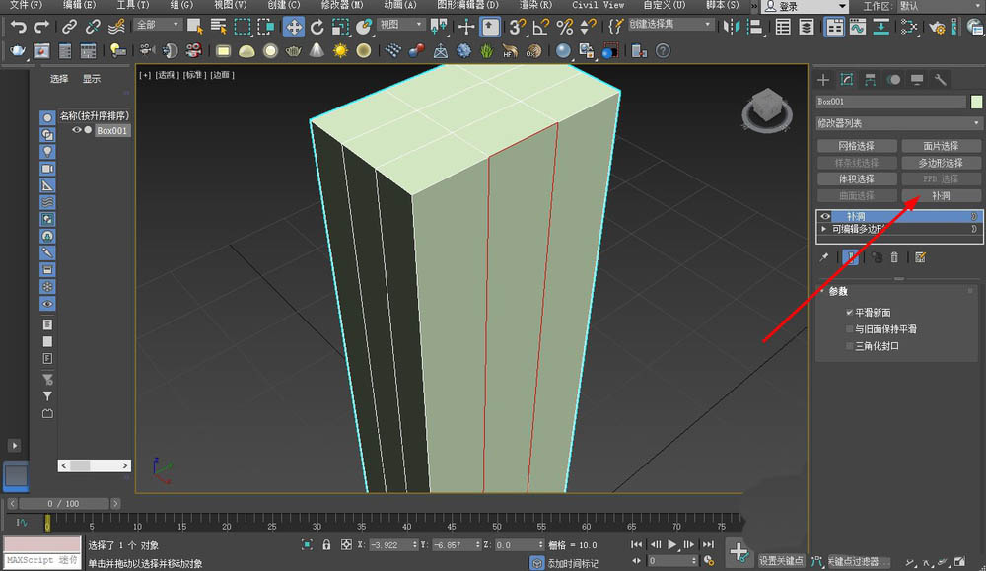Image resolution: width=986 pixels, height=571 pixels.
Task: Open the 修改器(M) menu
Action: tap(341, 5)
